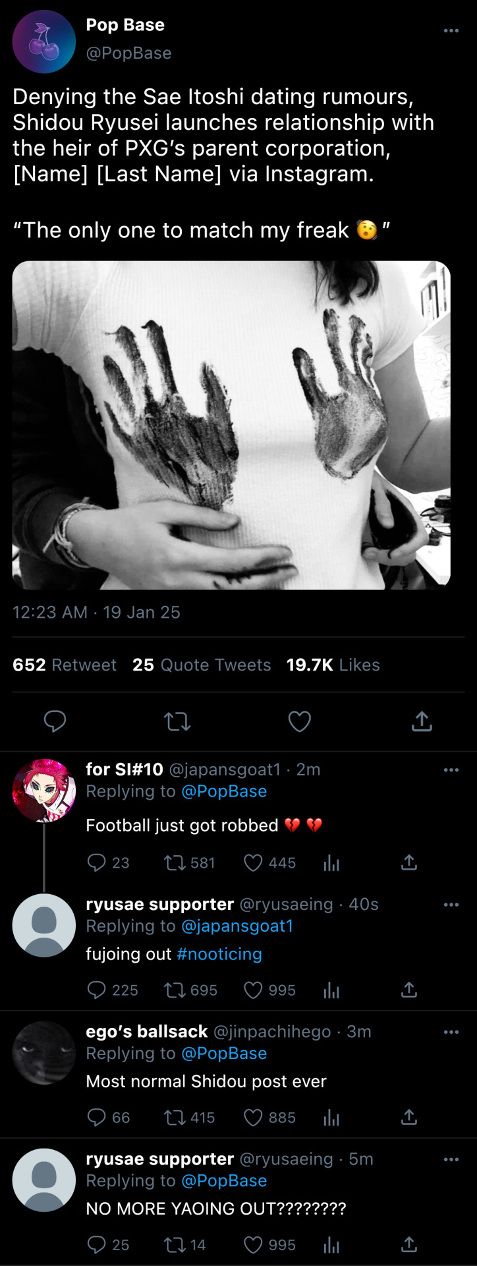Share the main Pop Base tweet
Viewport: 477px width, 1266px height.
pos(422,722)
